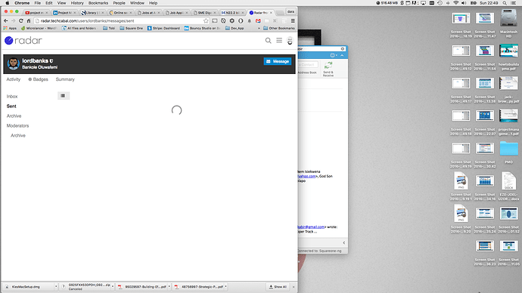
Task: Expand the KiesMacSetup.dmg download options arrow
Action: pos(56,286)
